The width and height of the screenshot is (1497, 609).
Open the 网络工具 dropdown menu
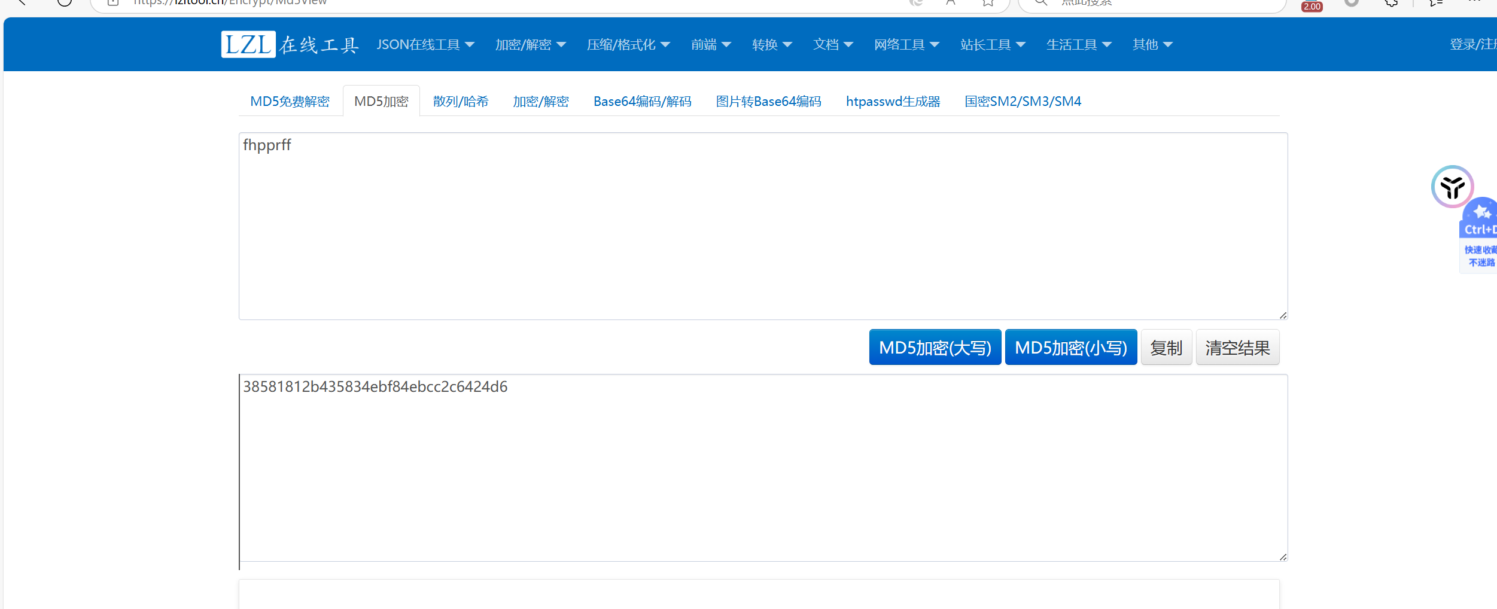tap(907, 45)
